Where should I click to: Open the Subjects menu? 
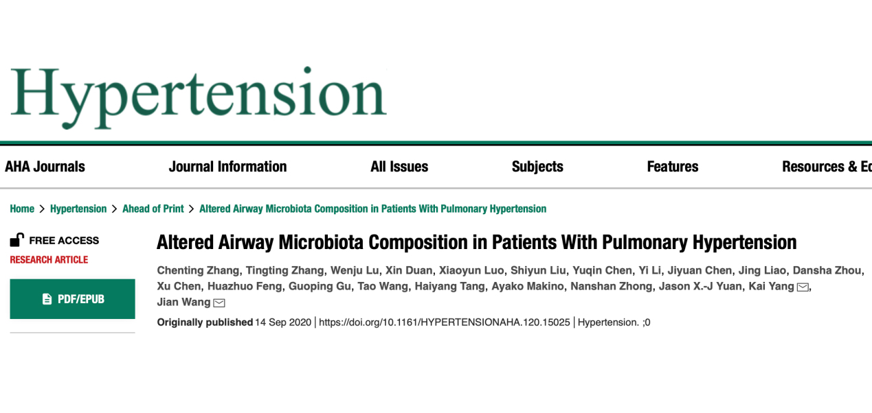coord(537,167)
